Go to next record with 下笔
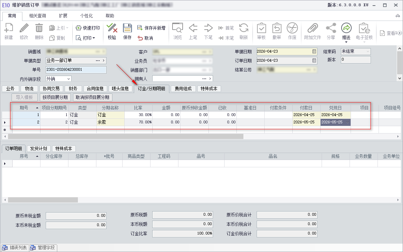The image size is (403, 252). pyautogui.click(x=208, y=31)
